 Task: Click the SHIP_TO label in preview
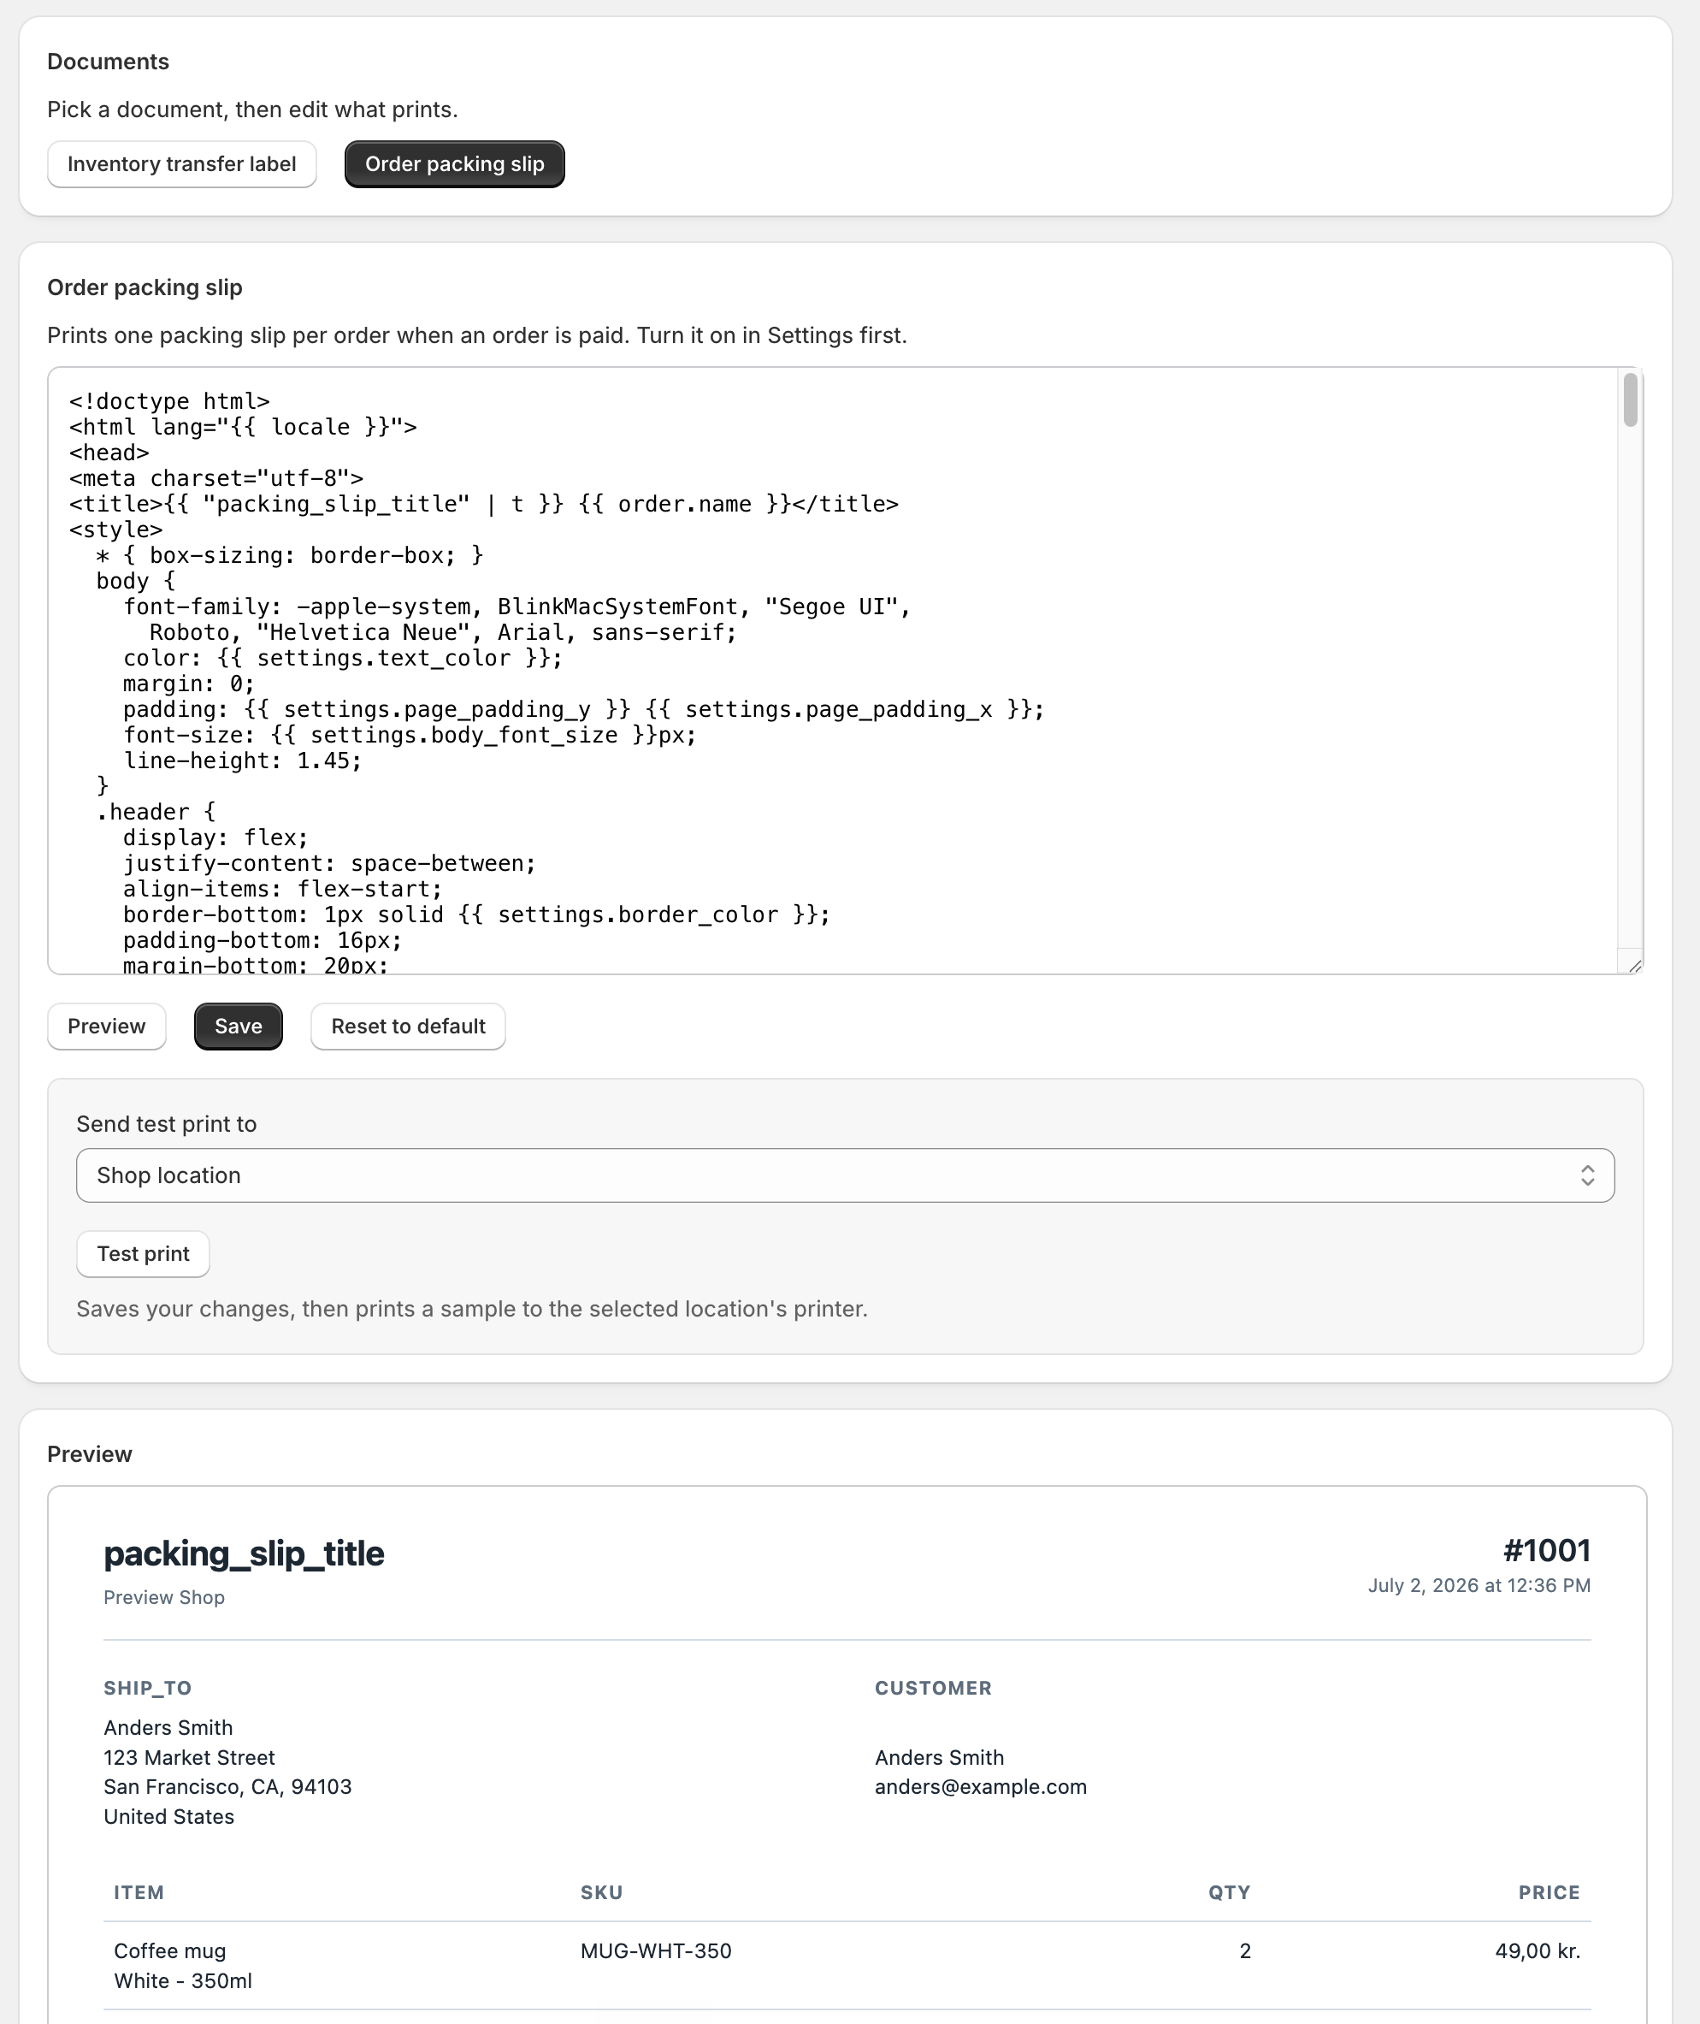point(147,1689)
